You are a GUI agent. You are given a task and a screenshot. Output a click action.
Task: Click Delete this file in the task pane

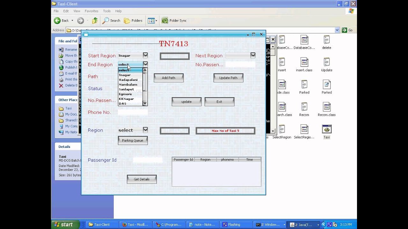[x=68, y=85]
